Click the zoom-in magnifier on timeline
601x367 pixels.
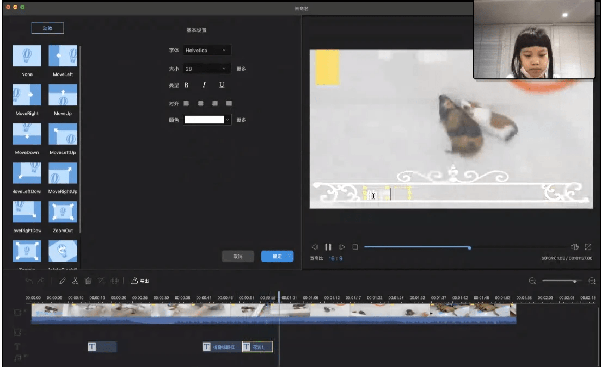click(x=592, y=281)
